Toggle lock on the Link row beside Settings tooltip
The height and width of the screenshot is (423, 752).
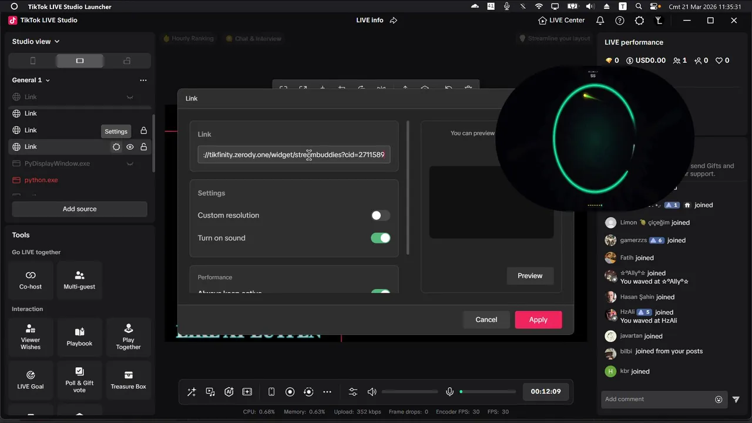(x=143, y=130)
